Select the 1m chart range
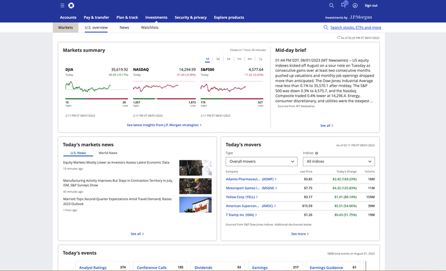The width and height of the screenshot is (446, 271). 239,59
